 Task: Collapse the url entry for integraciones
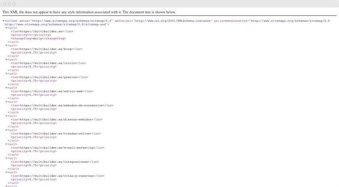pos(6,158)
